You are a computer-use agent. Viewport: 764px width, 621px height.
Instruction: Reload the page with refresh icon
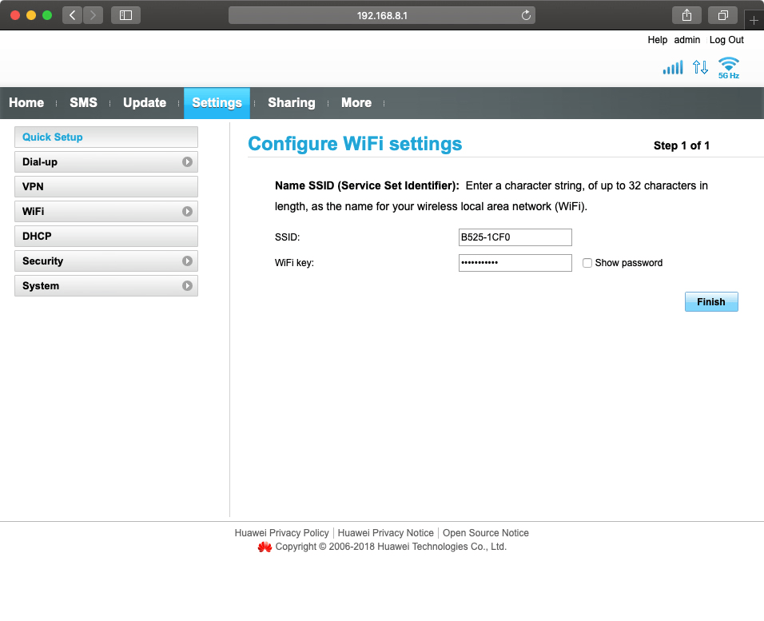click(526, 15)
